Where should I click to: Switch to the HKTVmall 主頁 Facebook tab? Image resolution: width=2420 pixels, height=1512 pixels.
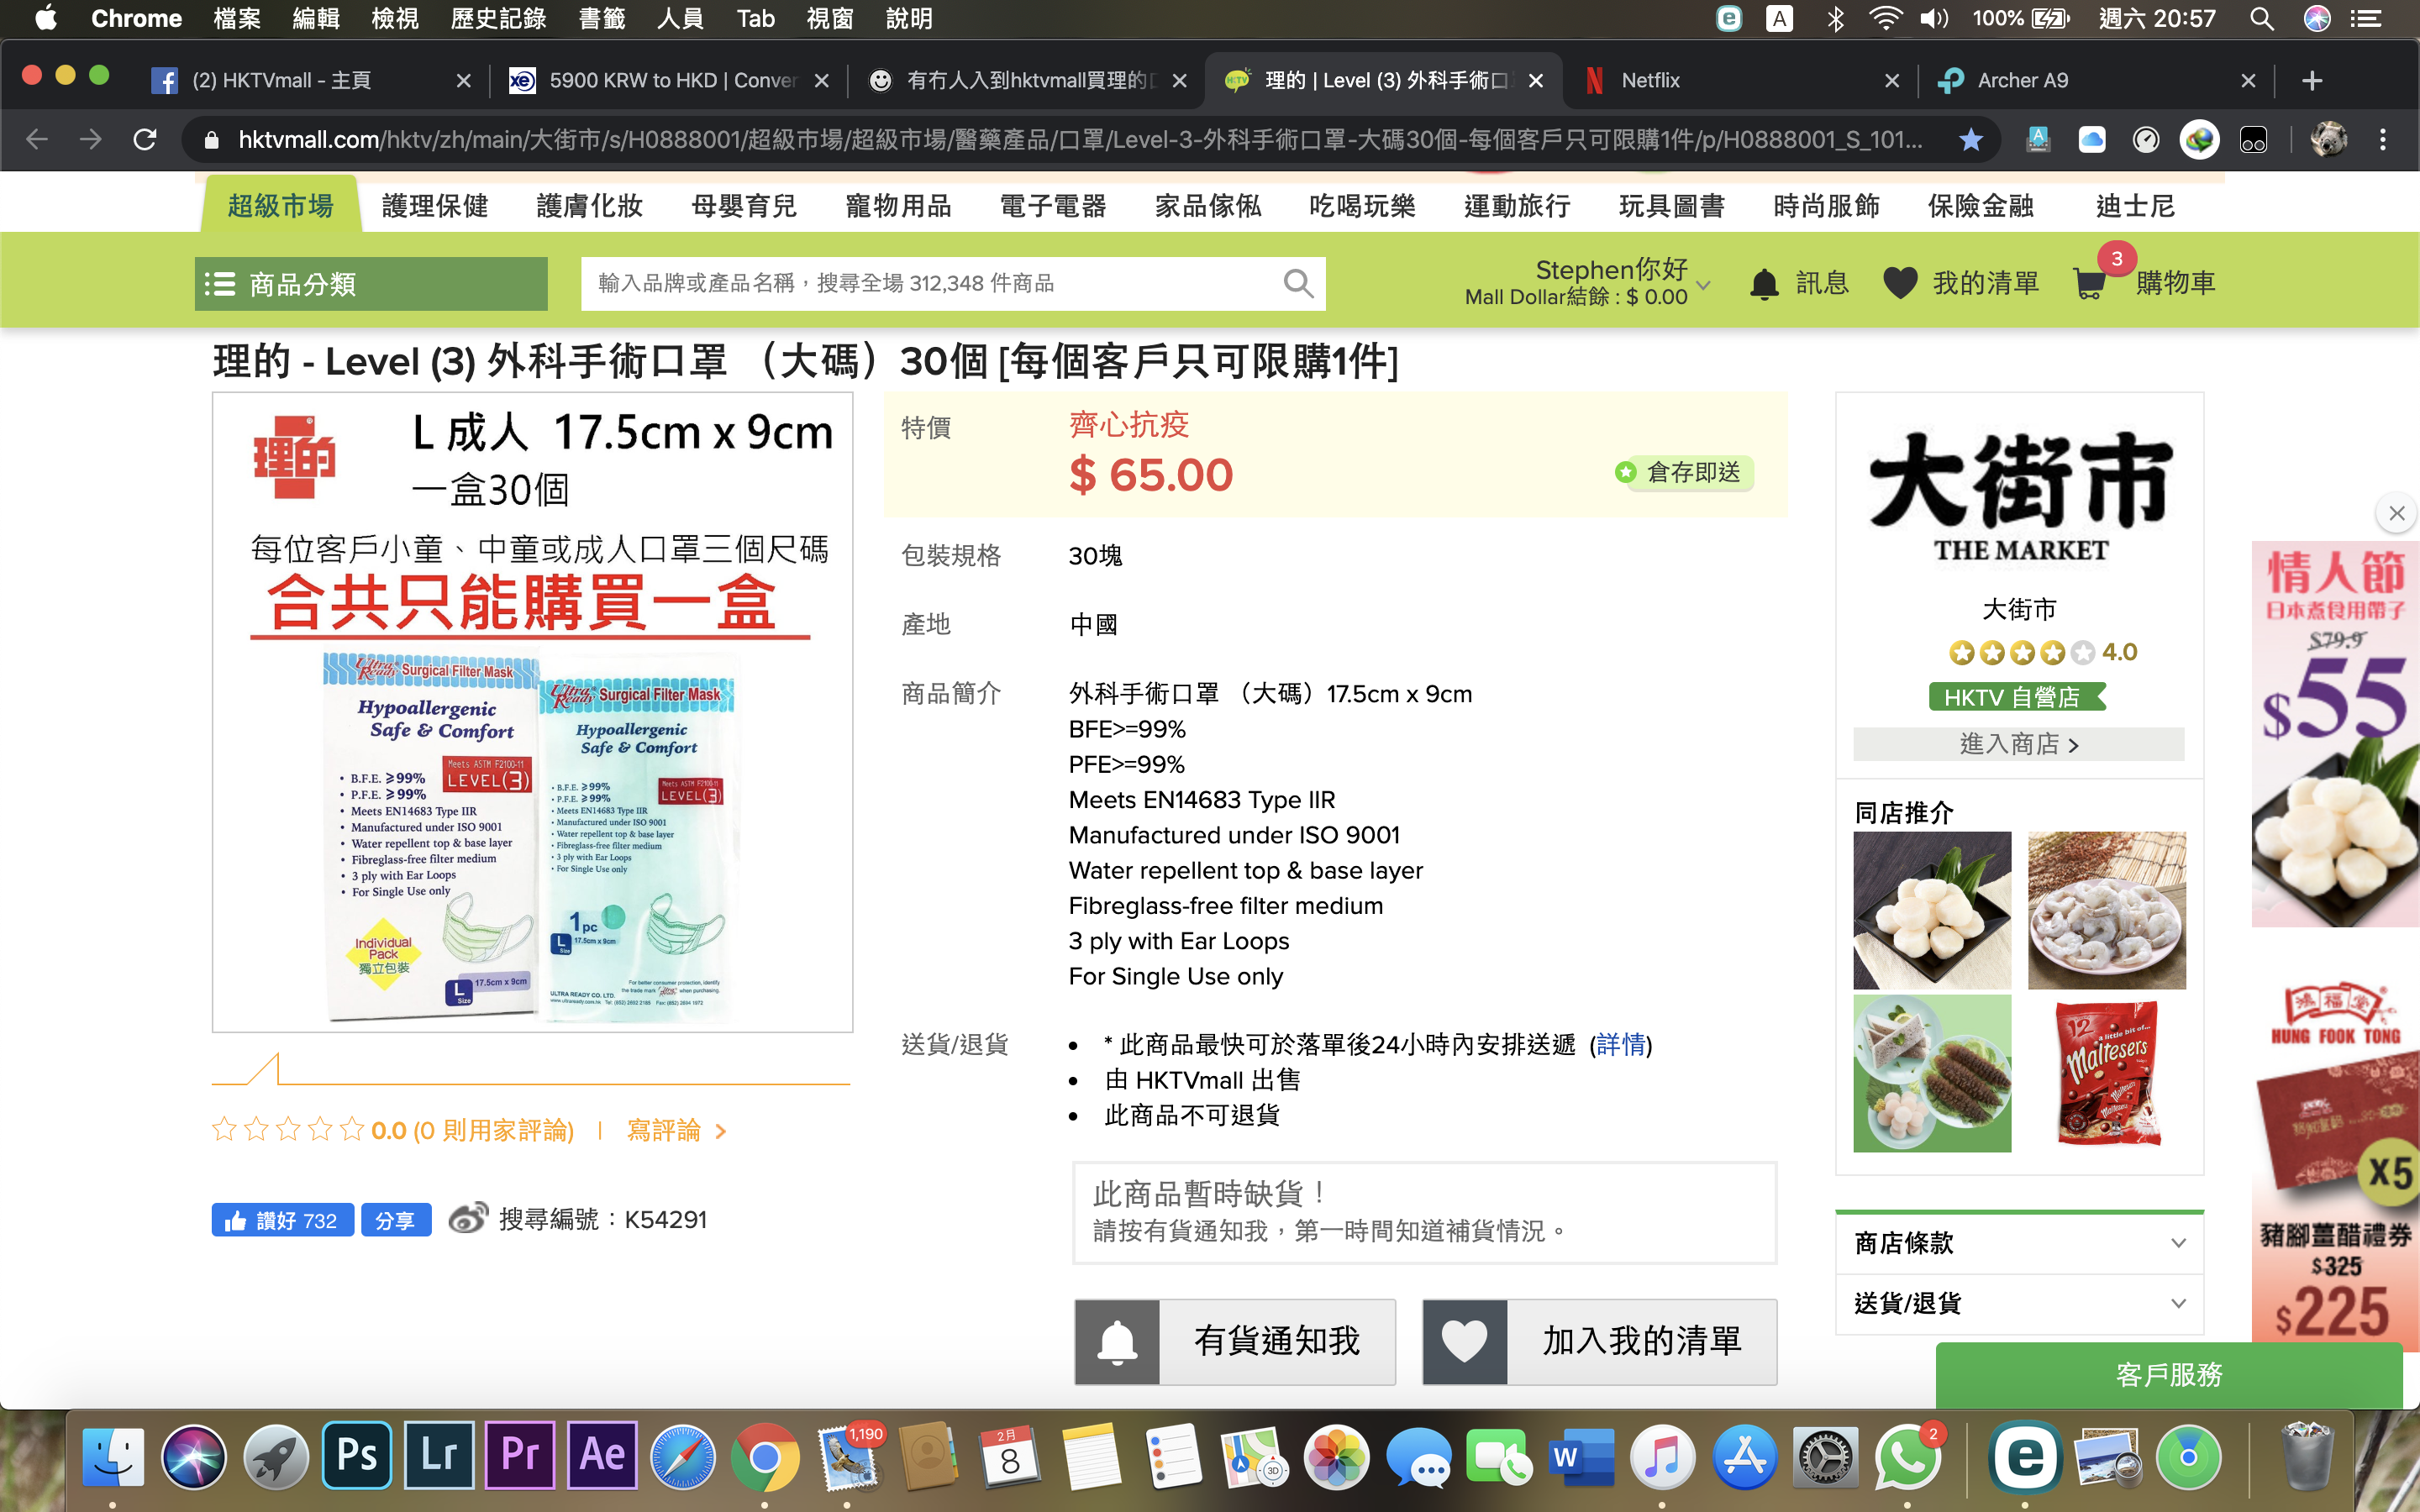tap(312, 81)
